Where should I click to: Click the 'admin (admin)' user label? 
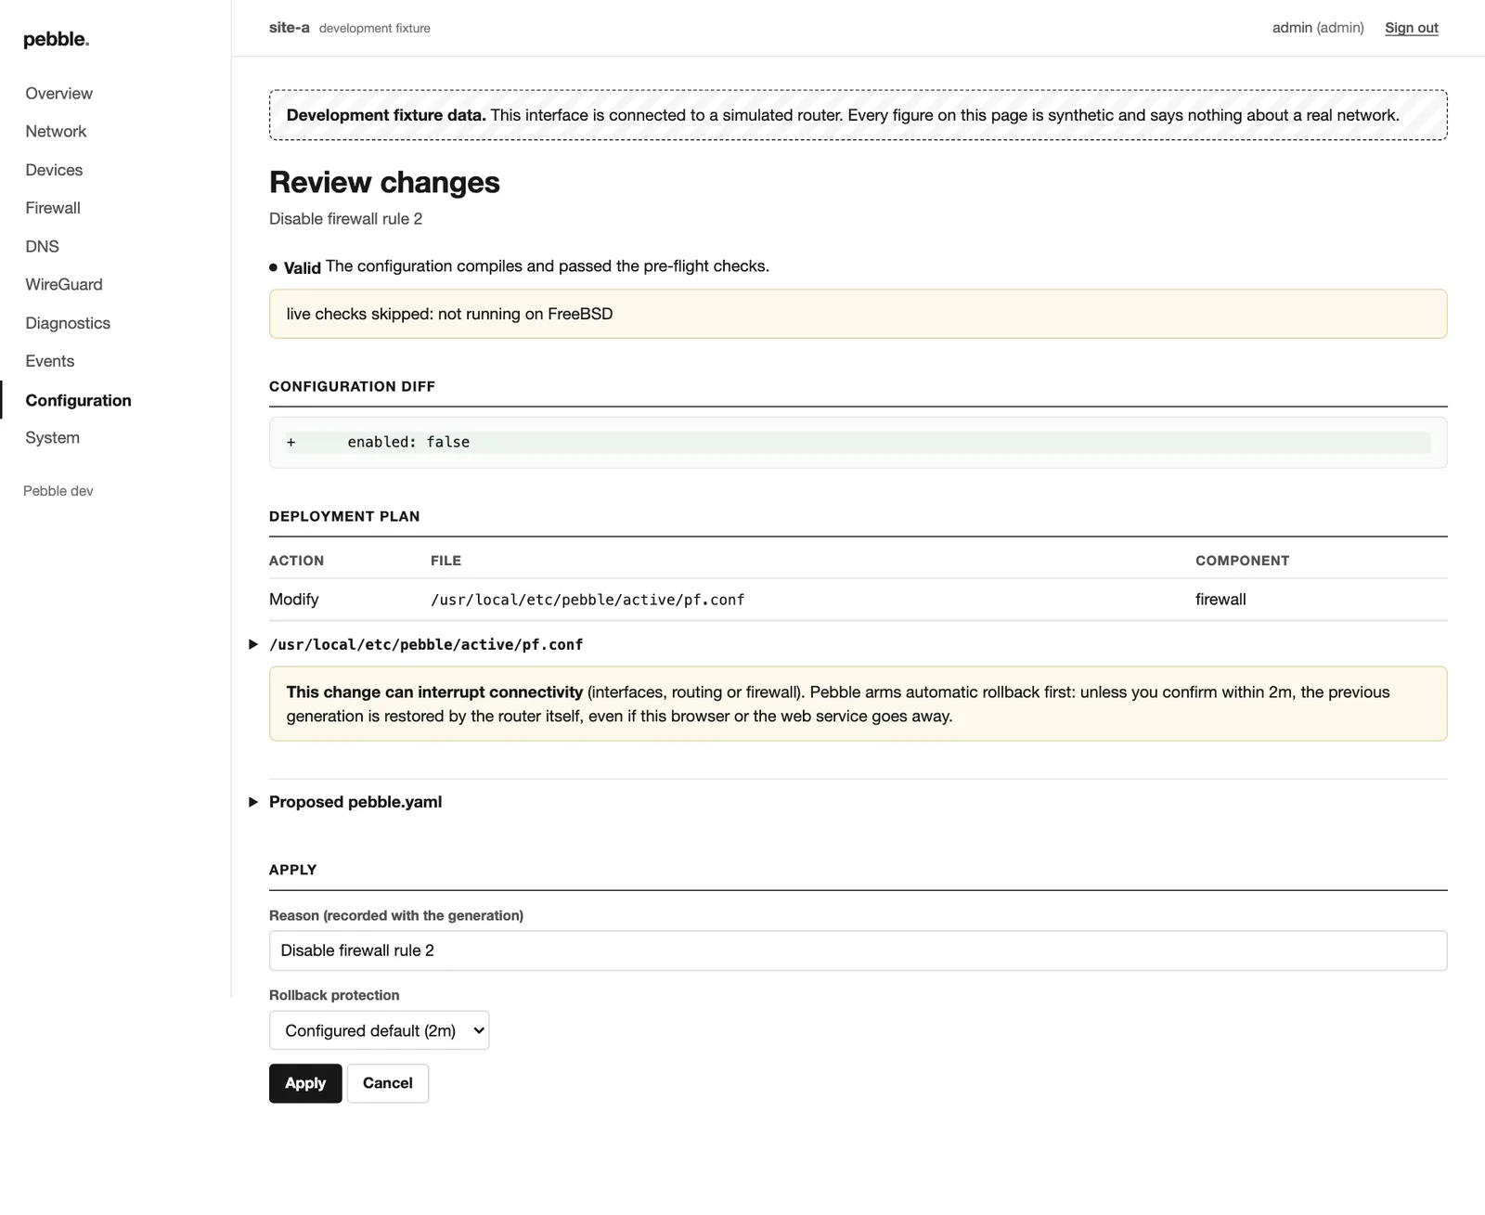1318,28
